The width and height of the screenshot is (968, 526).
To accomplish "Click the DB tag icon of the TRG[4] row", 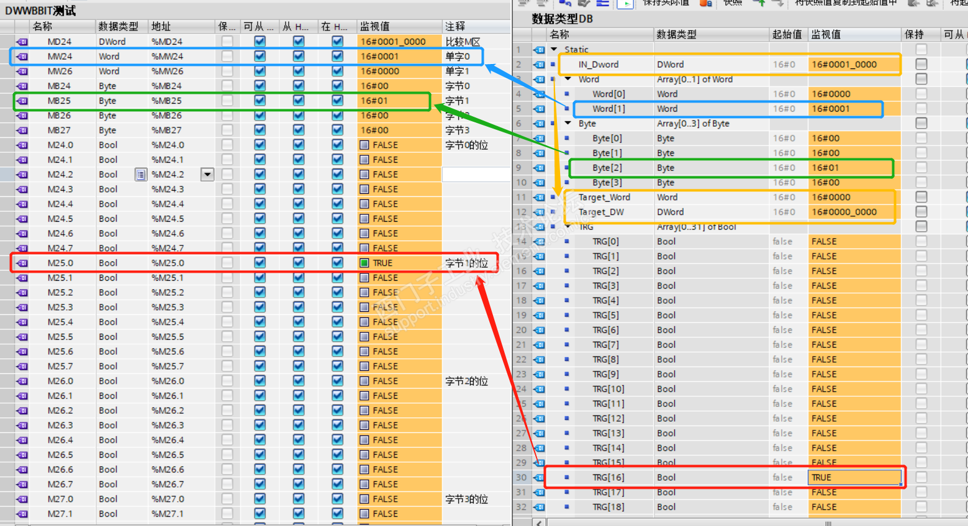I will [539, 301].
